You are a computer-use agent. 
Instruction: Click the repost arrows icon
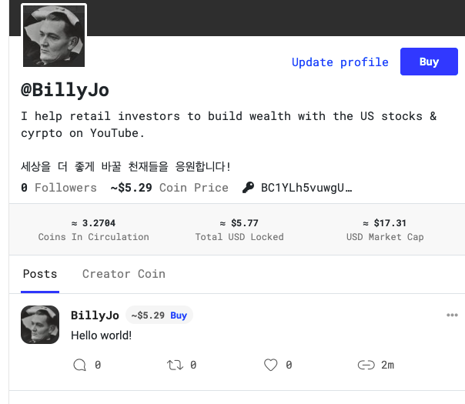(175, 365)
